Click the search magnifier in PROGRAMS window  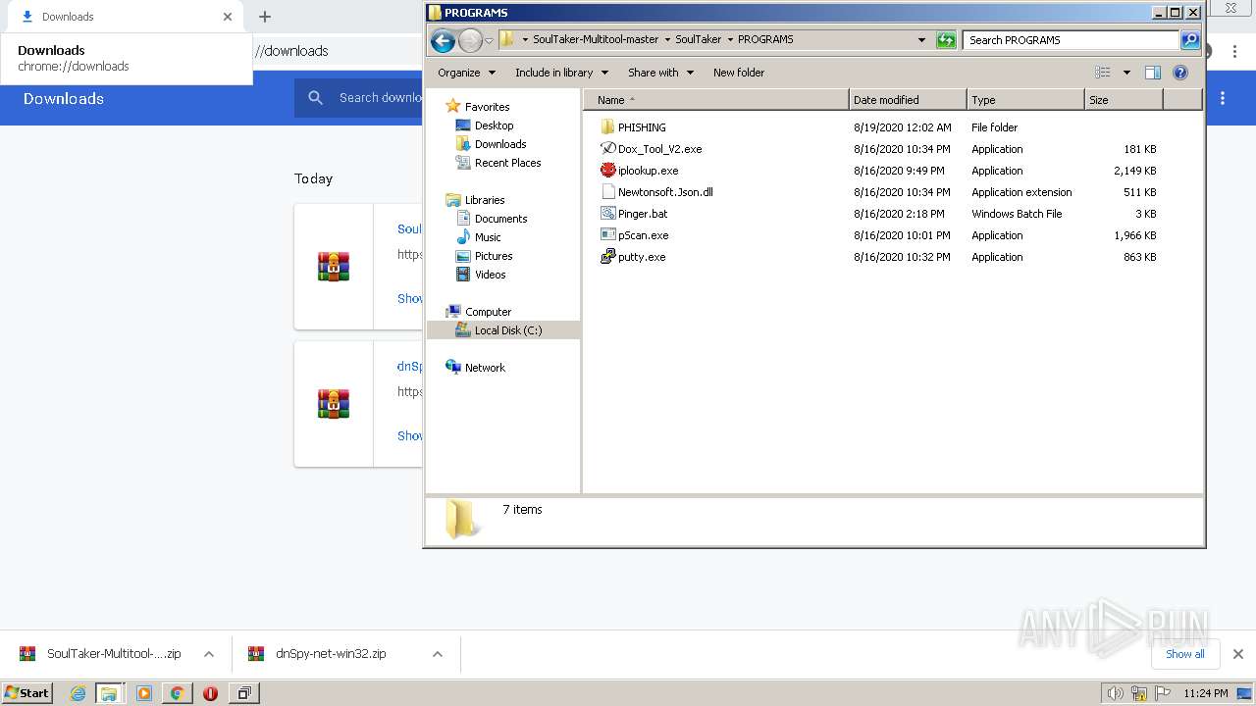click(1190, 40)
